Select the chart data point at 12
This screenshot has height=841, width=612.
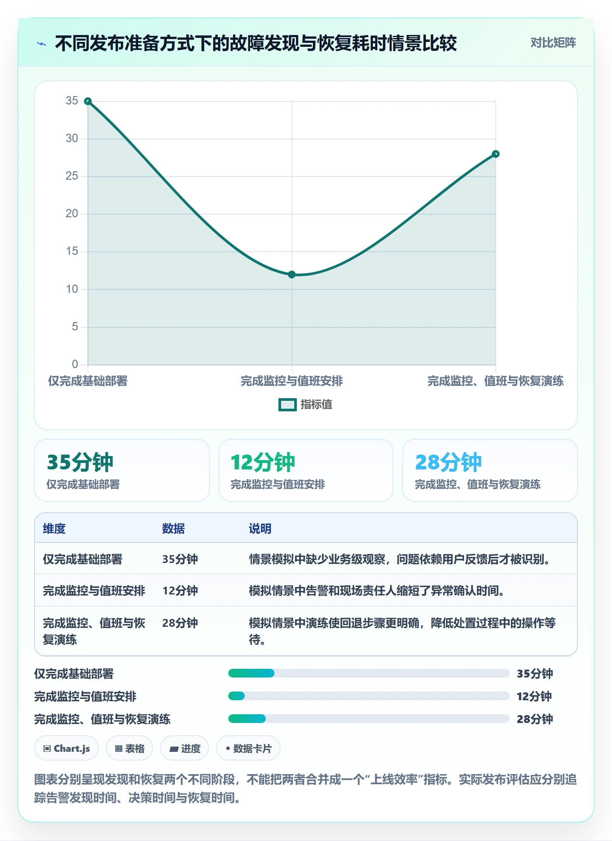coord(292,275)
